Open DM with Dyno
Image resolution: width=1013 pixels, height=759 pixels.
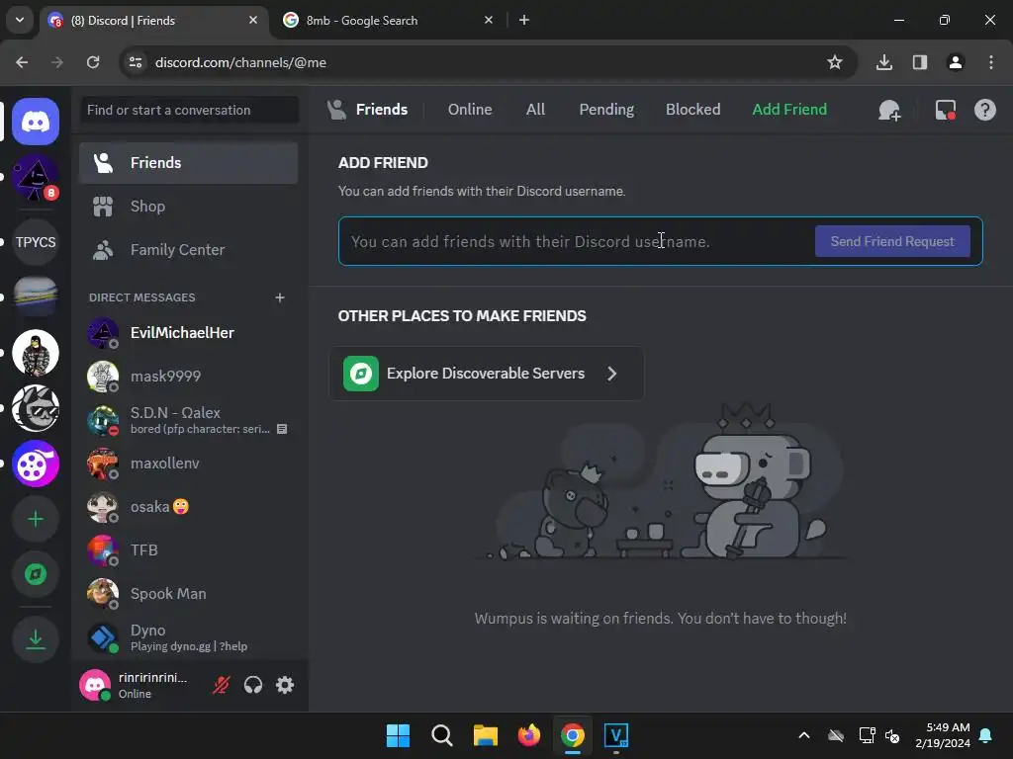[188, 637]
